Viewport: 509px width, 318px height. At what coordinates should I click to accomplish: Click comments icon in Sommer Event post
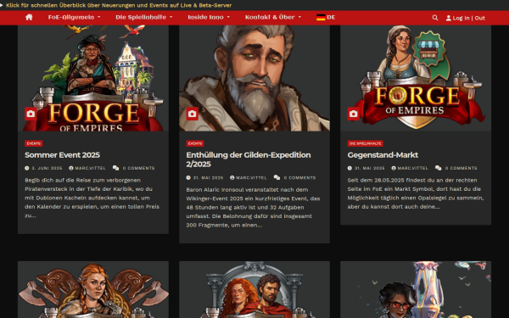(x=115, y=168)
